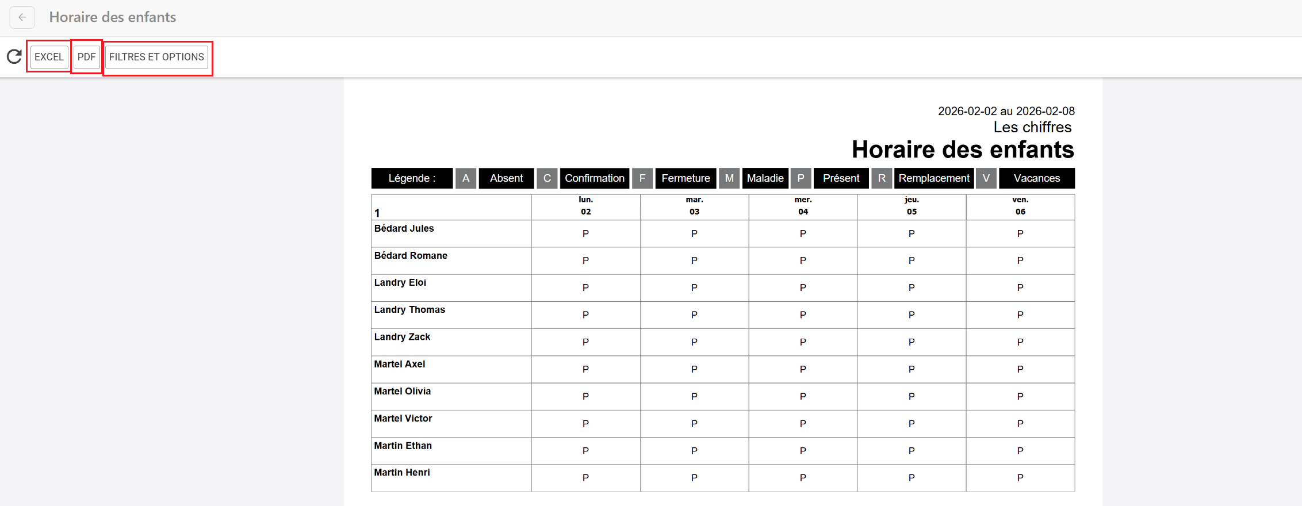Click the 'P' Présent legend badge
The width and height of the screenshot is (1302, 506).
[x=801, y=178]
